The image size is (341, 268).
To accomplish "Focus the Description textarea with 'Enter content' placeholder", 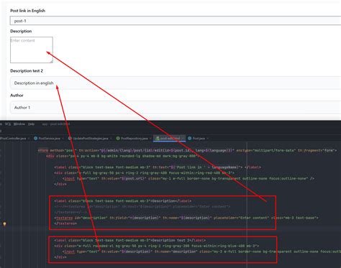I will click(x=32, y=50).
